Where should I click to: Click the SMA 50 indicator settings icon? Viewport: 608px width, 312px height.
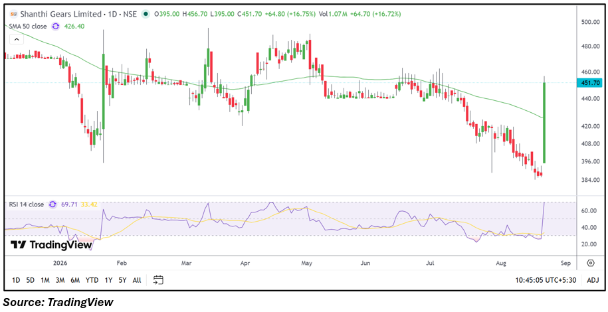point(55,27)
